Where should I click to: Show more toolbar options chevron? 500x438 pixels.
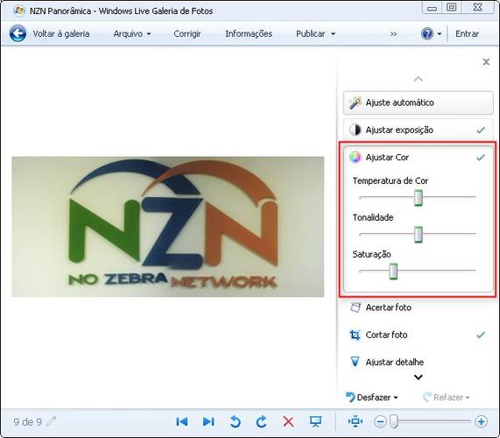pyautogui.click(x=393, y=34)
